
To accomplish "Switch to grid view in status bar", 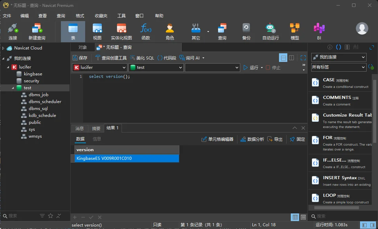I will [x=295, y=217].
